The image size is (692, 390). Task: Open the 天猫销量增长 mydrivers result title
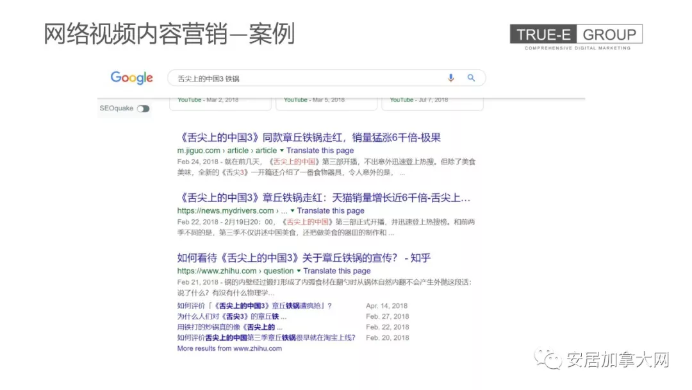tap(324, 198)
